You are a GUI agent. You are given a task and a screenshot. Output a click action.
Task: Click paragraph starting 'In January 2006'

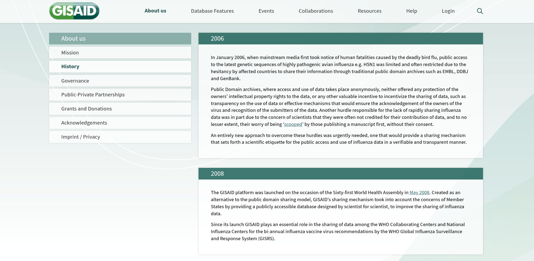point(340,68)
